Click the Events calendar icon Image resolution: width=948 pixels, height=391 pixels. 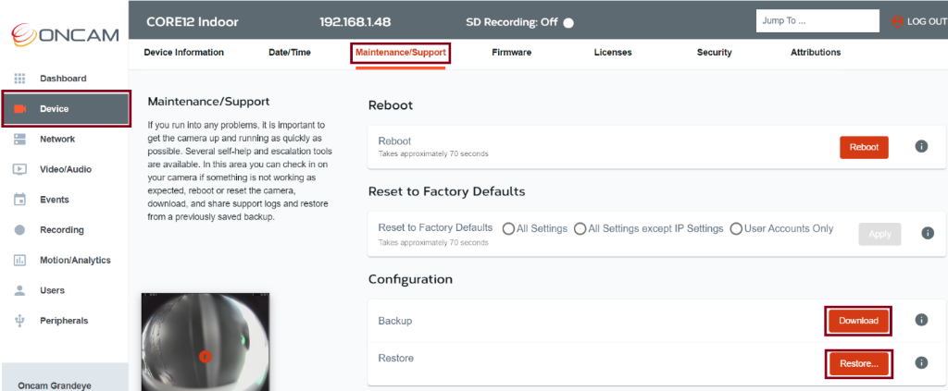[20, 200]
